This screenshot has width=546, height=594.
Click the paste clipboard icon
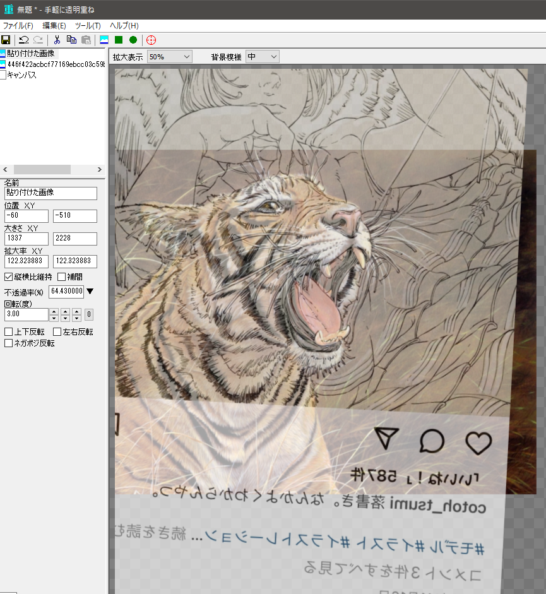pyautogui.click(x=86, y=40)
